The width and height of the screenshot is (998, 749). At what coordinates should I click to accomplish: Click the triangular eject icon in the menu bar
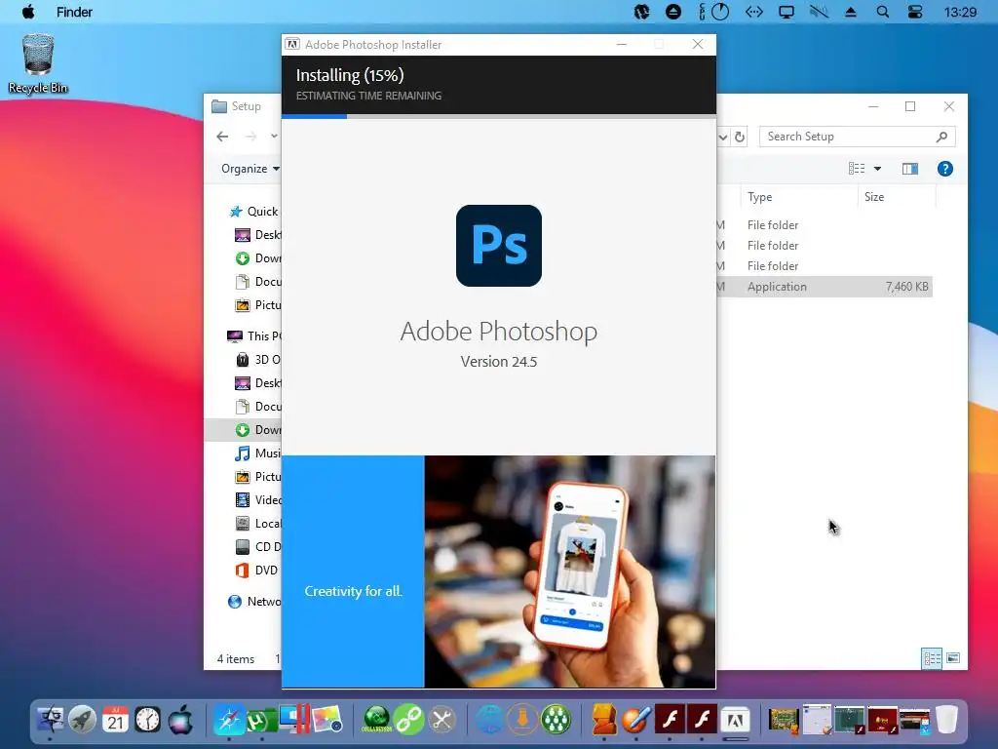(x=851, y=12)
